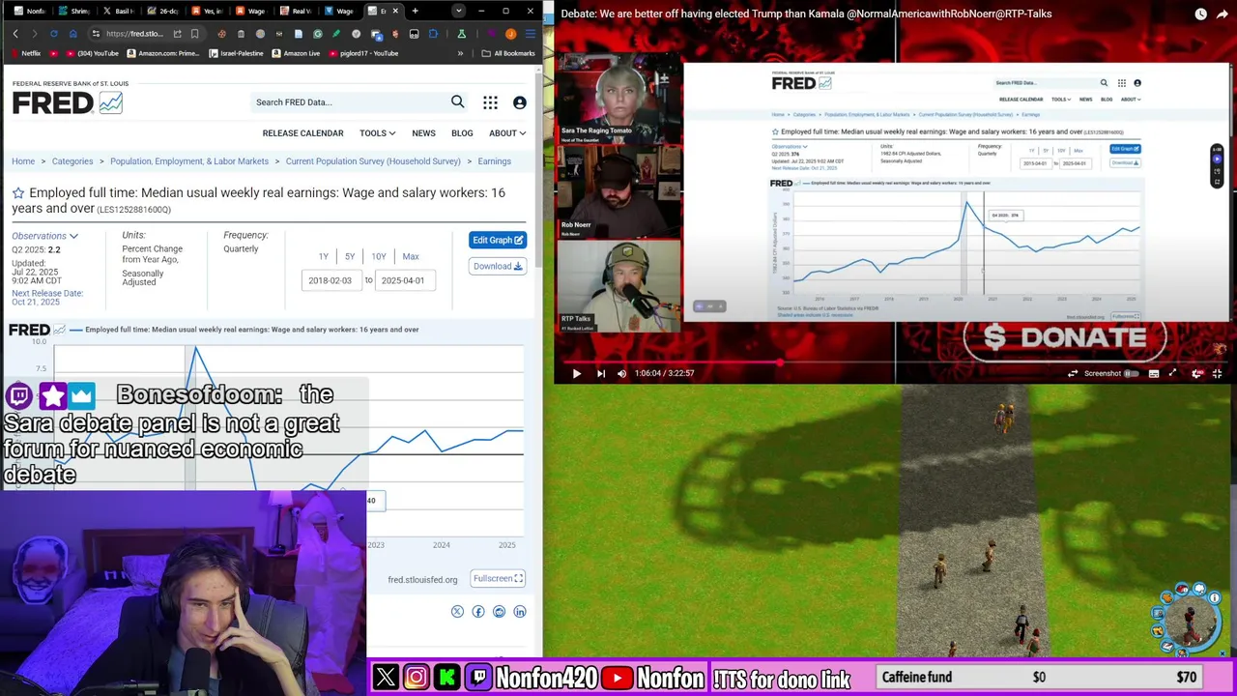This screenshot has width=1237, height=696.
Task: Switch to the 26-dc browser tab
Action: (163, 11)
